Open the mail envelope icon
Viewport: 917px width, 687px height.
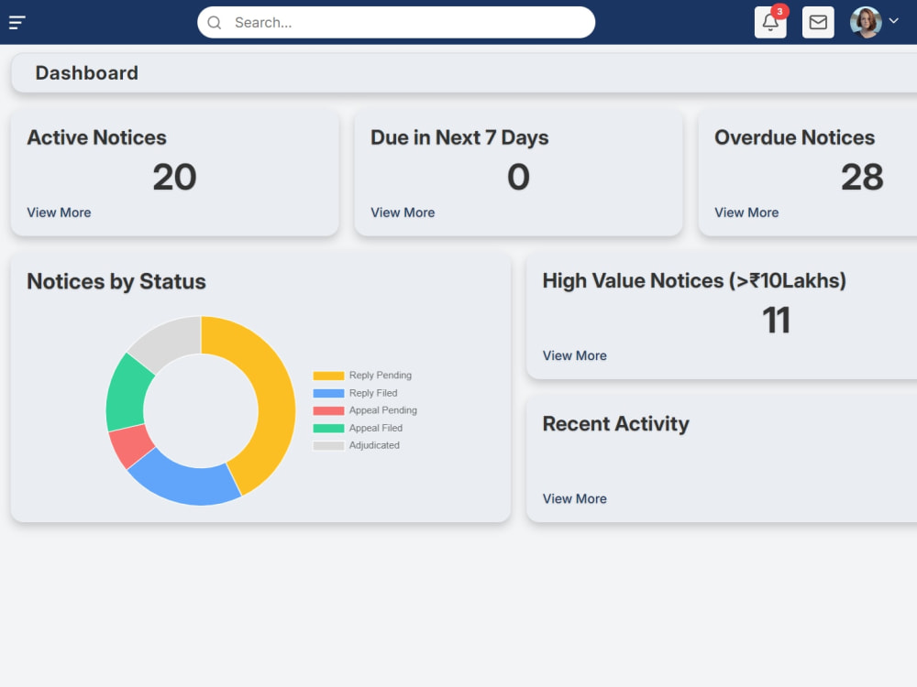(x=818, y=23)
